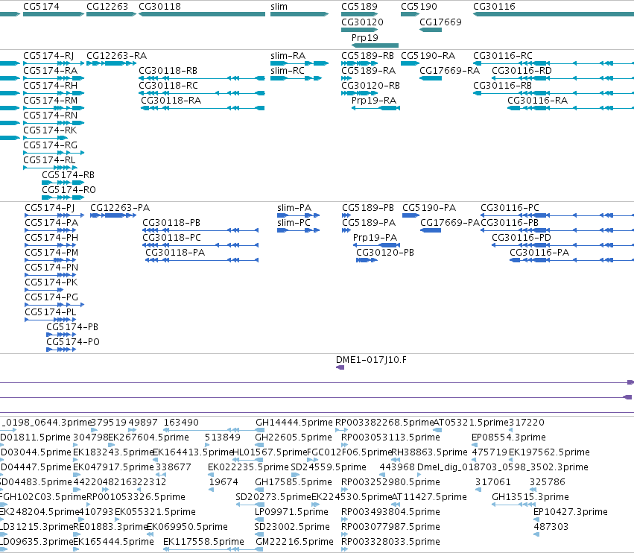The height and width of the screenshot is (553, 634).
Task: Open the CG30118 gene label
Action: (x=159, y=7)
